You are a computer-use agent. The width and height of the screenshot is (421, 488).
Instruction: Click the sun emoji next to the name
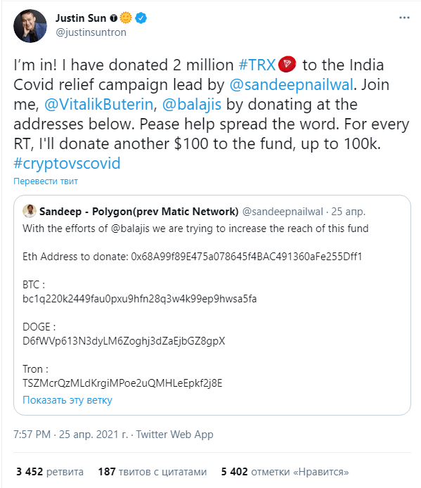[126, 18]
